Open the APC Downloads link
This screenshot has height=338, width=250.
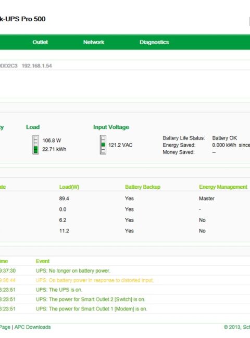click(x=32, y=327)
